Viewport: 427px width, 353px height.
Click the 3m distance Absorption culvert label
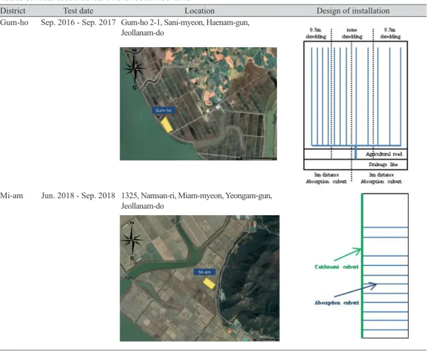[x=326, y=178]
